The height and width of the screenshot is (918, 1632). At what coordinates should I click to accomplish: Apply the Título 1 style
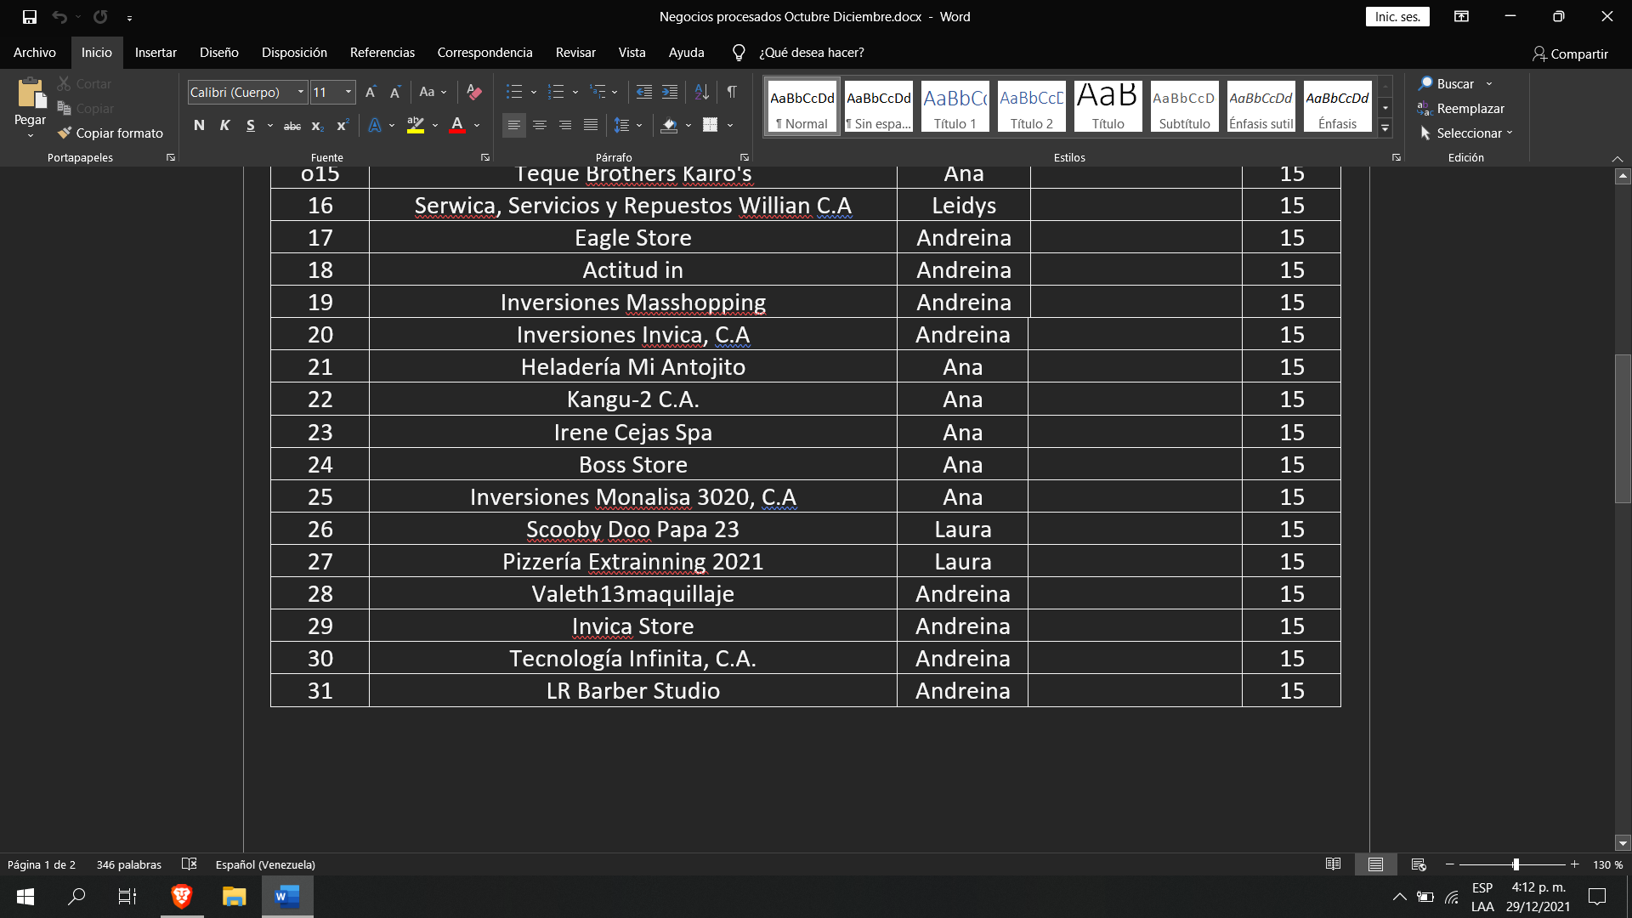pyautogui.click(x=955, y=106)
